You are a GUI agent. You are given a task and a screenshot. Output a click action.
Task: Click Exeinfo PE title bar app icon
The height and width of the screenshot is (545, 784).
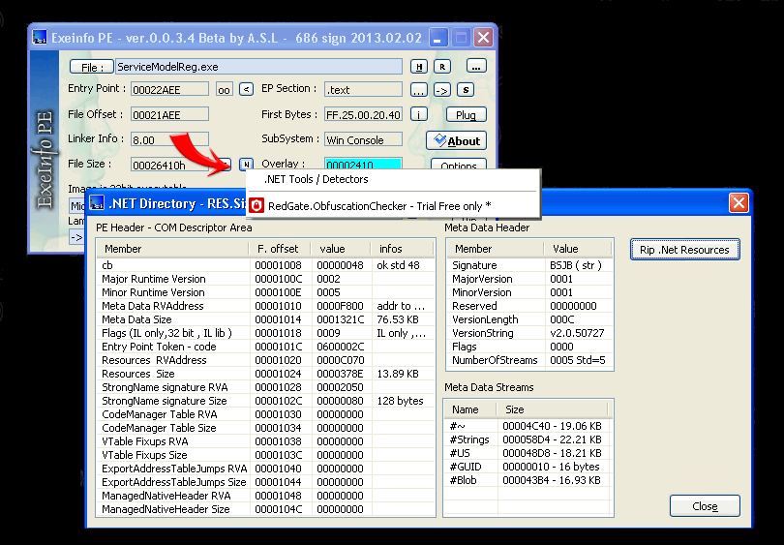pos(39,38)
